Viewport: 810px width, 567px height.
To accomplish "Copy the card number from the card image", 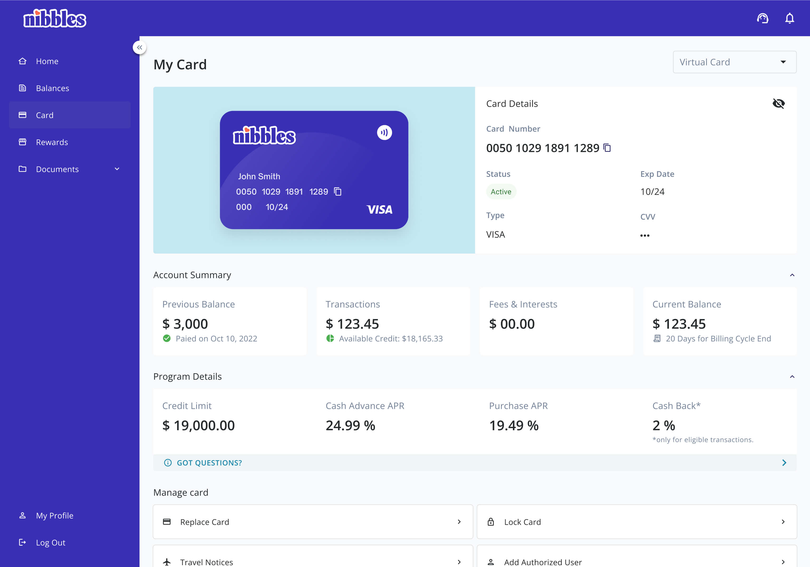I will 337,191.
